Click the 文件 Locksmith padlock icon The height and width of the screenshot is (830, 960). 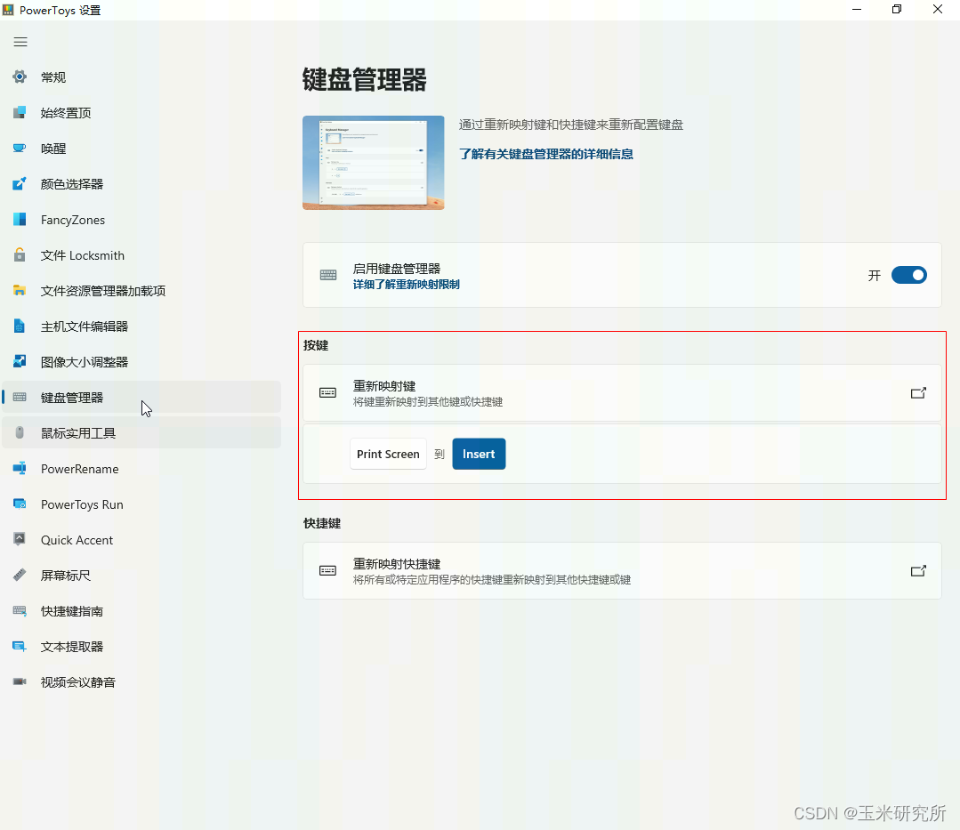tap(20, 254)
